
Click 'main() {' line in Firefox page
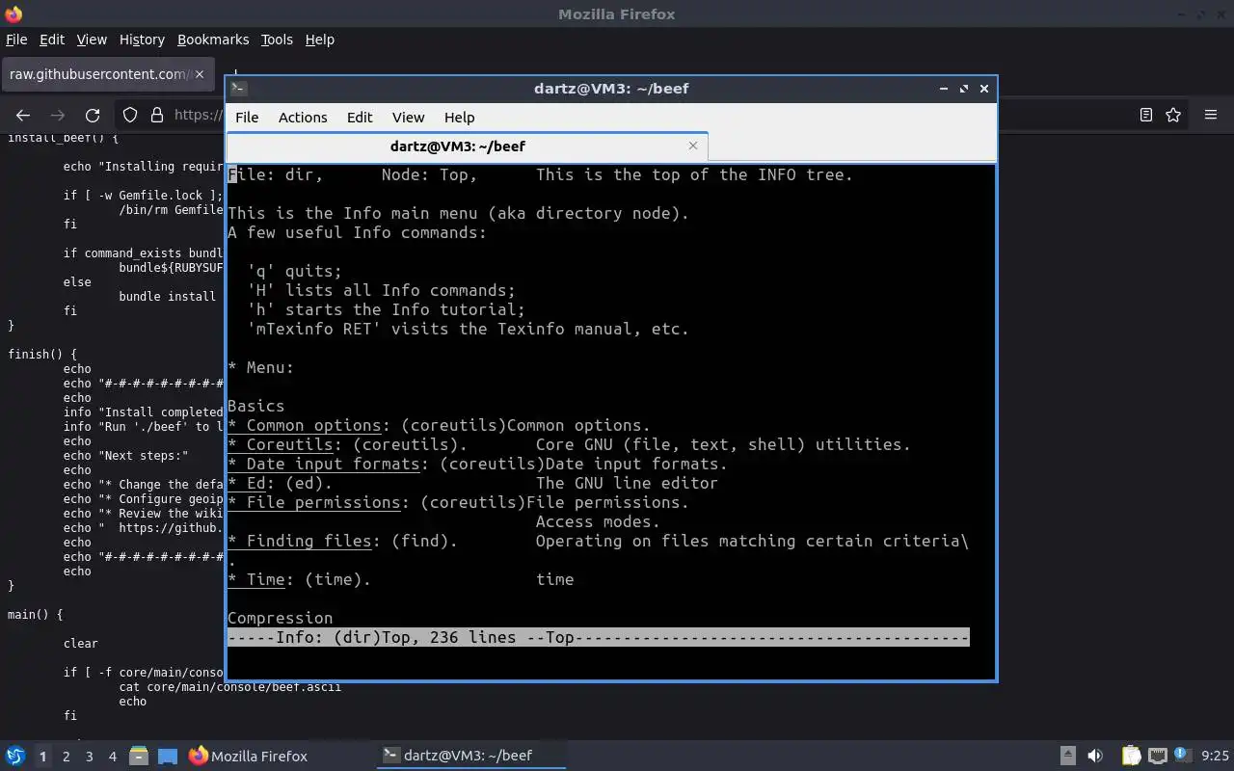35,614
